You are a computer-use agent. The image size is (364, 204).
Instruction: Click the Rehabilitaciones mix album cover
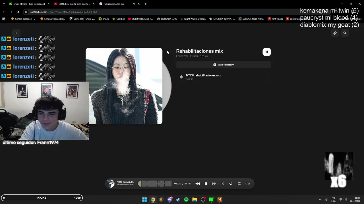(x=124, y=86)
